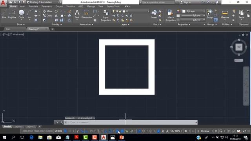Screen dimensions: 251x141
Task: Open the Parametric ribbon tab
Action: [47, 6]
